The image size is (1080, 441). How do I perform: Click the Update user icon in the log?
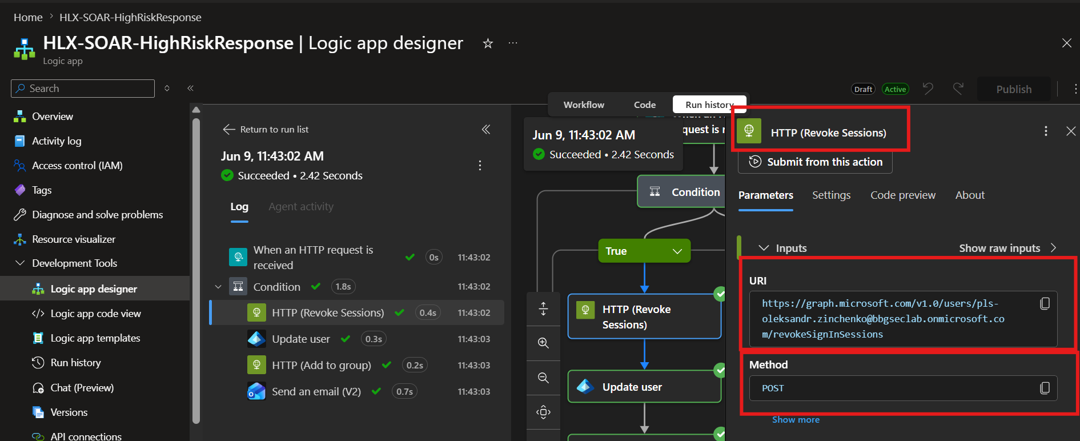click(x=256, y=339)
